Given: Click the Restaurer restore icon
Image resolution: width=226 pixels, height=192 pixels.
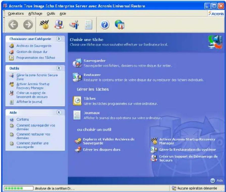Looking at the screenshot, I should [x=77, y=77].
